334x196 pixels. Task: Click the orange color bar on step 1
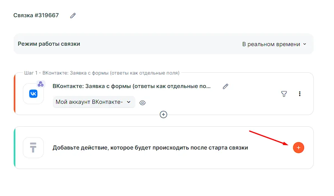(x=15, y=94)
